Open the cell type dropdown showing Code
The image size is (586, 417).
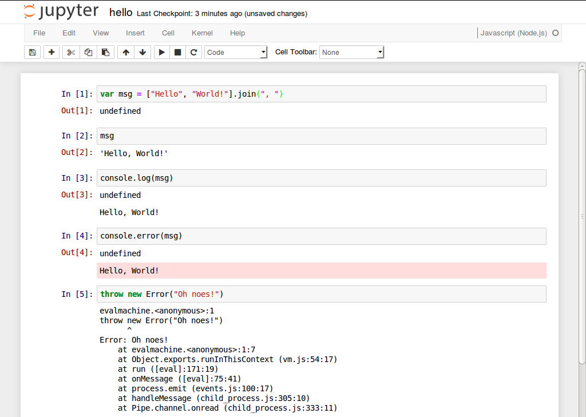click(236, 52)
